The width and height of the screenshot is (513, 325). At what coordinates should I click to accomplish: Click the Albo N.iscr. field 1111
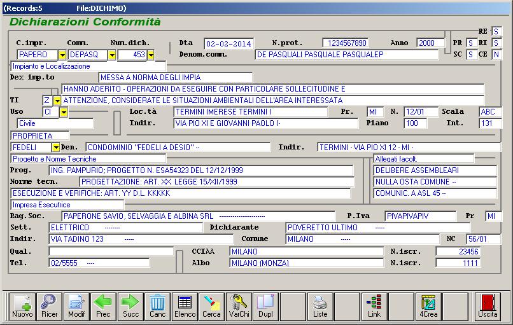[458, 263]
